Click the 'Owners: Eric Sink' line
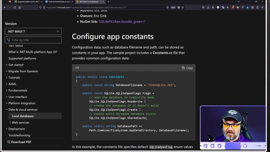The height and width of the screenshot is (152, 270). [93, 16]
